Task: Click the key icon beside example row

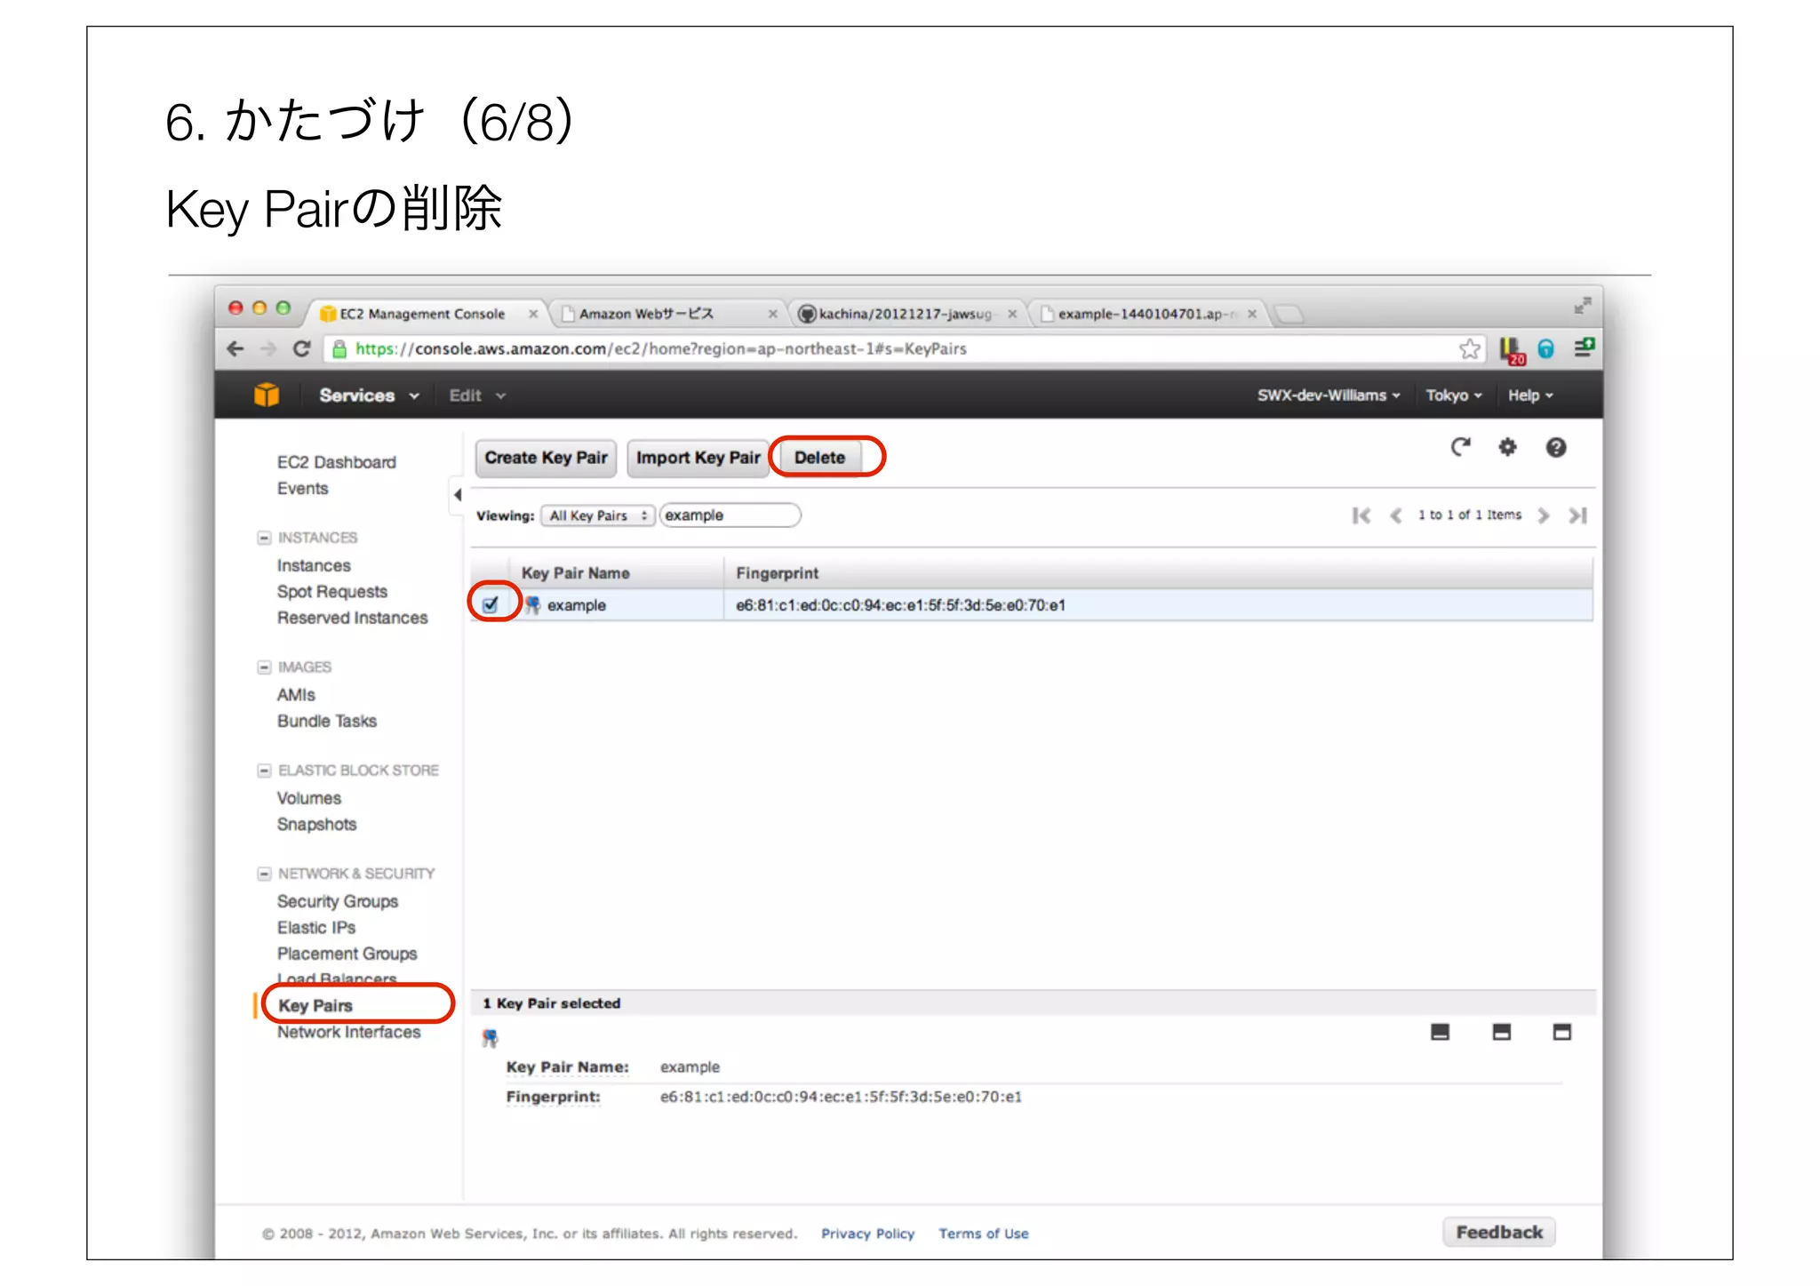Action: [x=532, y=605]
